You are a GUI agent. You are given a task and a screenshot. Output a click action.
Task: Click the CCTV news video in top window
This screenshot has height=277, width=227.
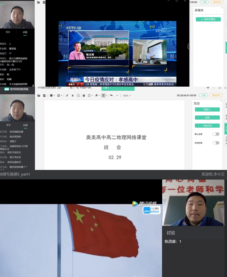(117, 53)
